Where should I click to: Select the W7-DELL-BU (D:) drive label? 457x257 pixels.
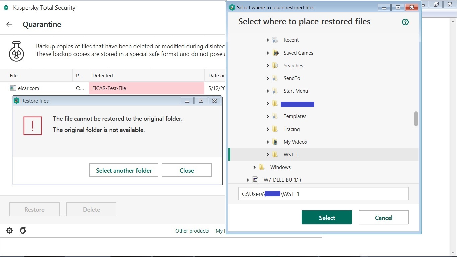[282, 180]
